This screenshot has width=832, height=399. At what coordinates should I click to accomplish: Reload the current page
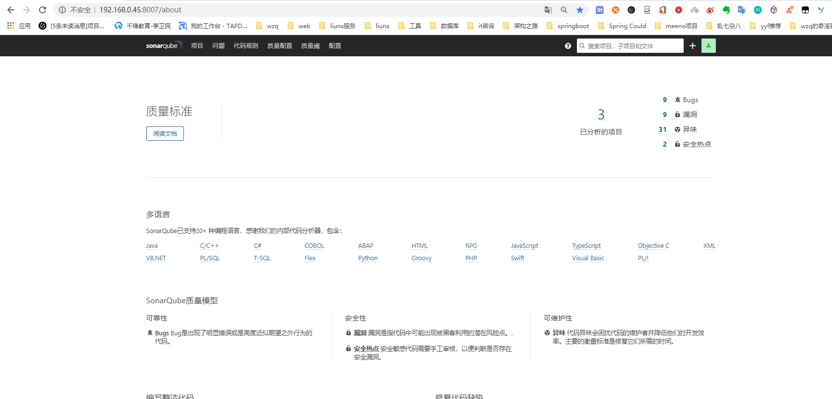[x=43, y=10]
